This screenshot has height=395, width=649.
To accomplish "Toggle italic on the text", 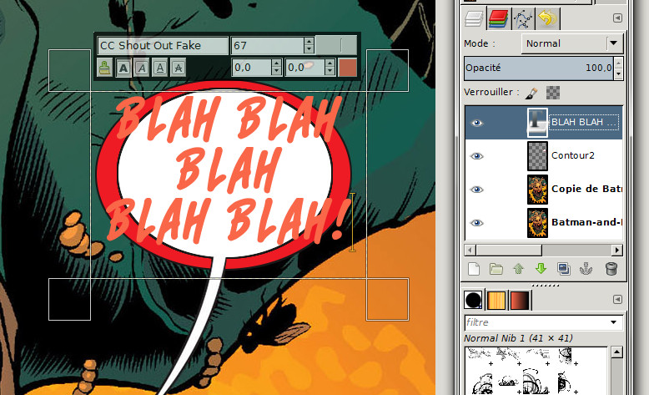I will (142, 68).
